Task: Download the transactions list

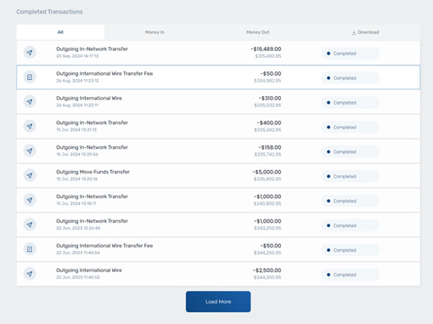Action: point(365,32)
